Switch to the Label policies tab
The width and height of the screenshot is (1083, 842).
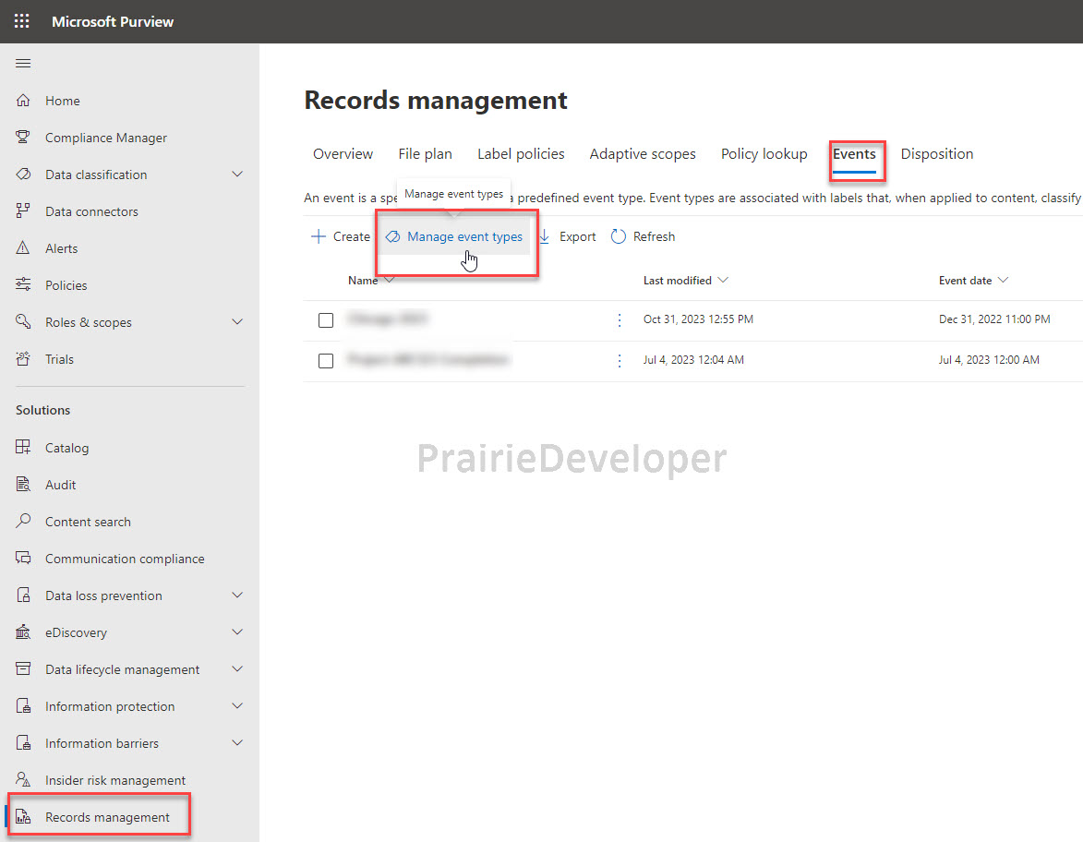521,153
